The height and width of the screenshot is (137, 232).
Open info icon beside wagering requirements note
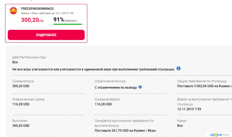tap(178, 68)
